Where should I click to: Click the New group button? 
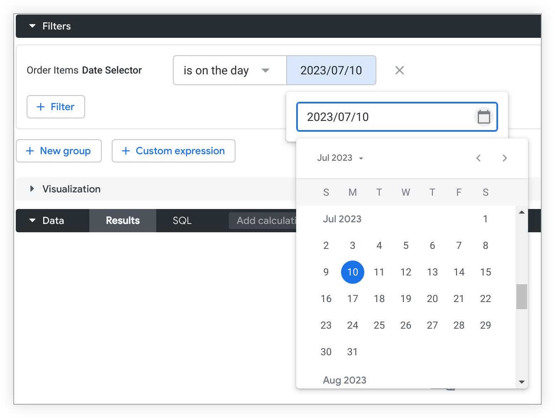59,151
